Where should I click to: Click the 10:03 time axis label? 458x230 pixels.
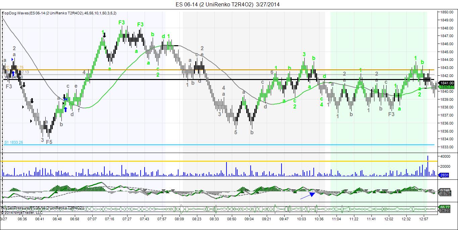coord(301,219)
